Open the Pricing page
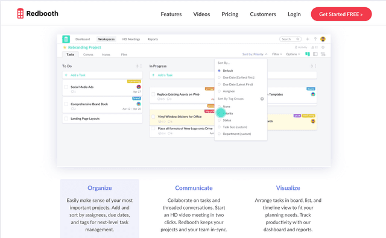Screen dimensions: 386x238 tap(230, 14)
